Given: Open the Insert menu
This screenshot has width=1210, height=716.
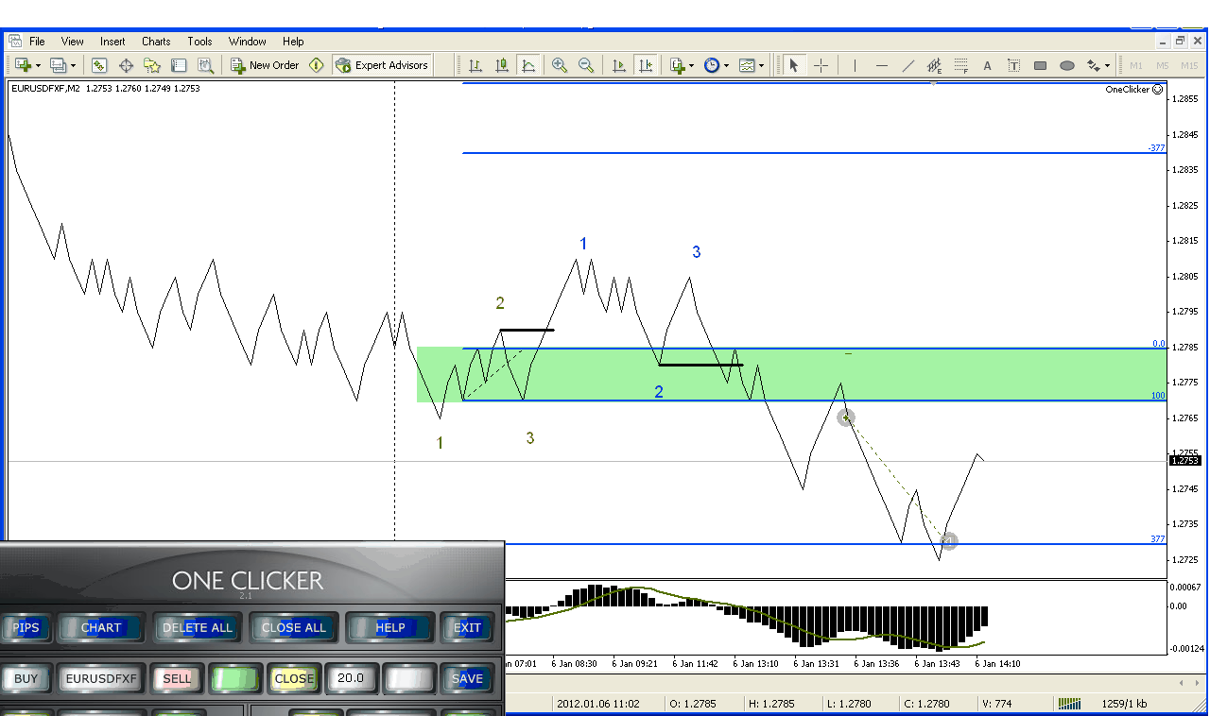Looking at the screenshot, I should [112, 42].
